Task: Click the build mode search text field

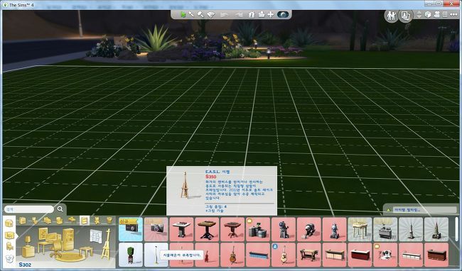Action: [29, 209]
